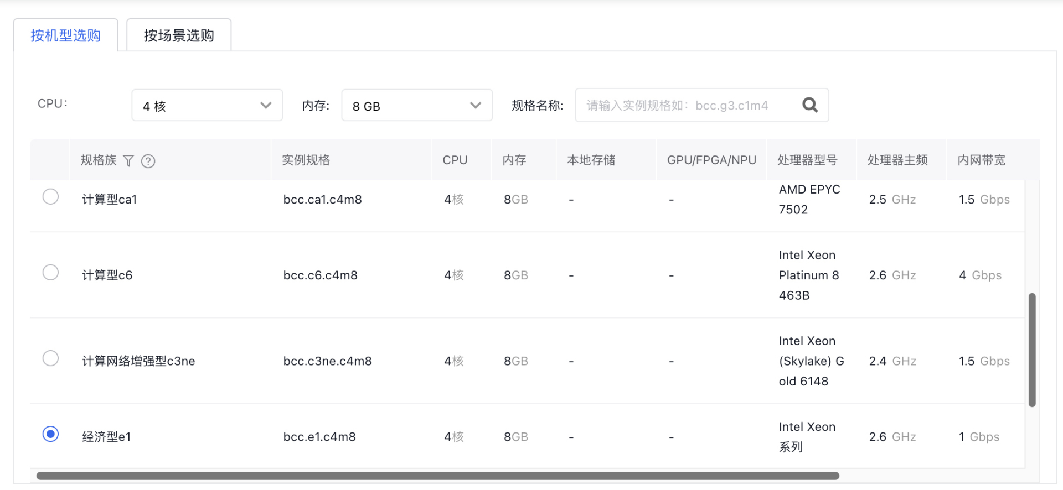Switch to the 按机型选购 tab
1063x490 pixels.
[65, 35]
